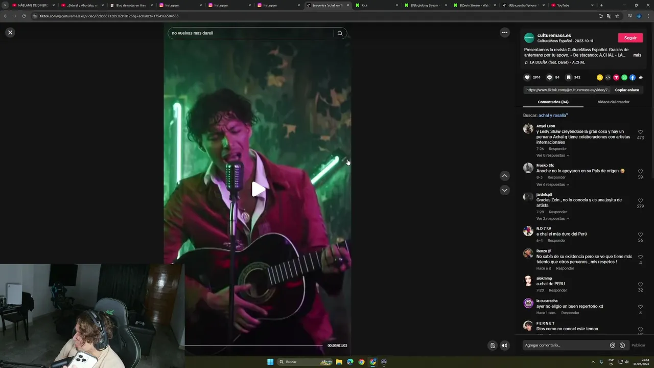The height and width of the screenshot is (368, 654).
Task: Open browser tab search dropdown arrow
Action: pyautogui.click(x=5, y=5)
